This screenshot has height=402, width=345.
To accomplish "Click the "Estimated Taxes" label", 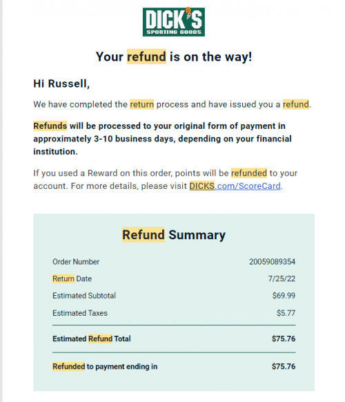I will 80,313.
